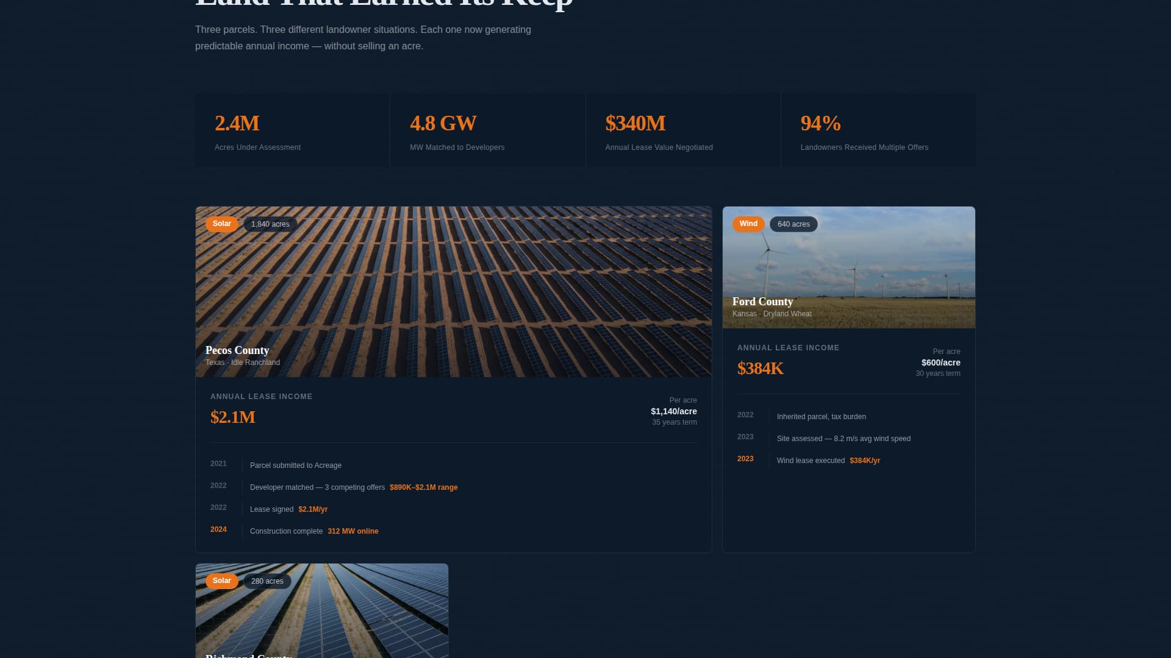The height and width of the screenshot is (658, 1171).
Task: Expand the 2023 site assessment entry
Action: pos(843,438)
